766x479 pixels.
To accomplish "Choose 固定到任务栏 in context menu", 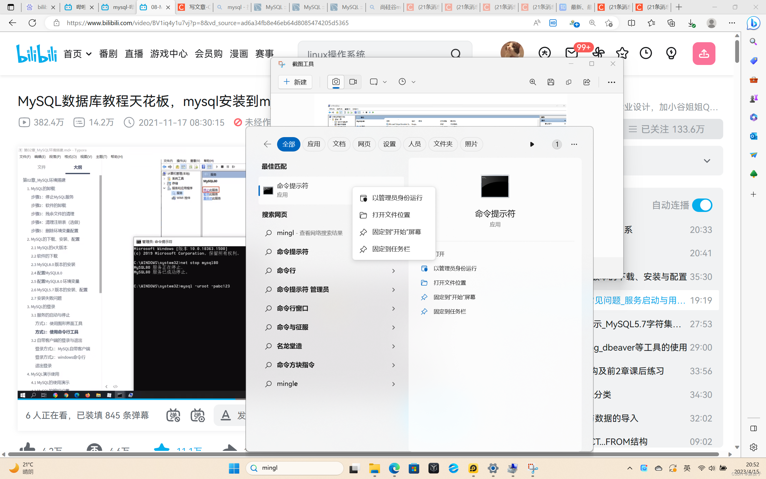I will coord(394,249).
